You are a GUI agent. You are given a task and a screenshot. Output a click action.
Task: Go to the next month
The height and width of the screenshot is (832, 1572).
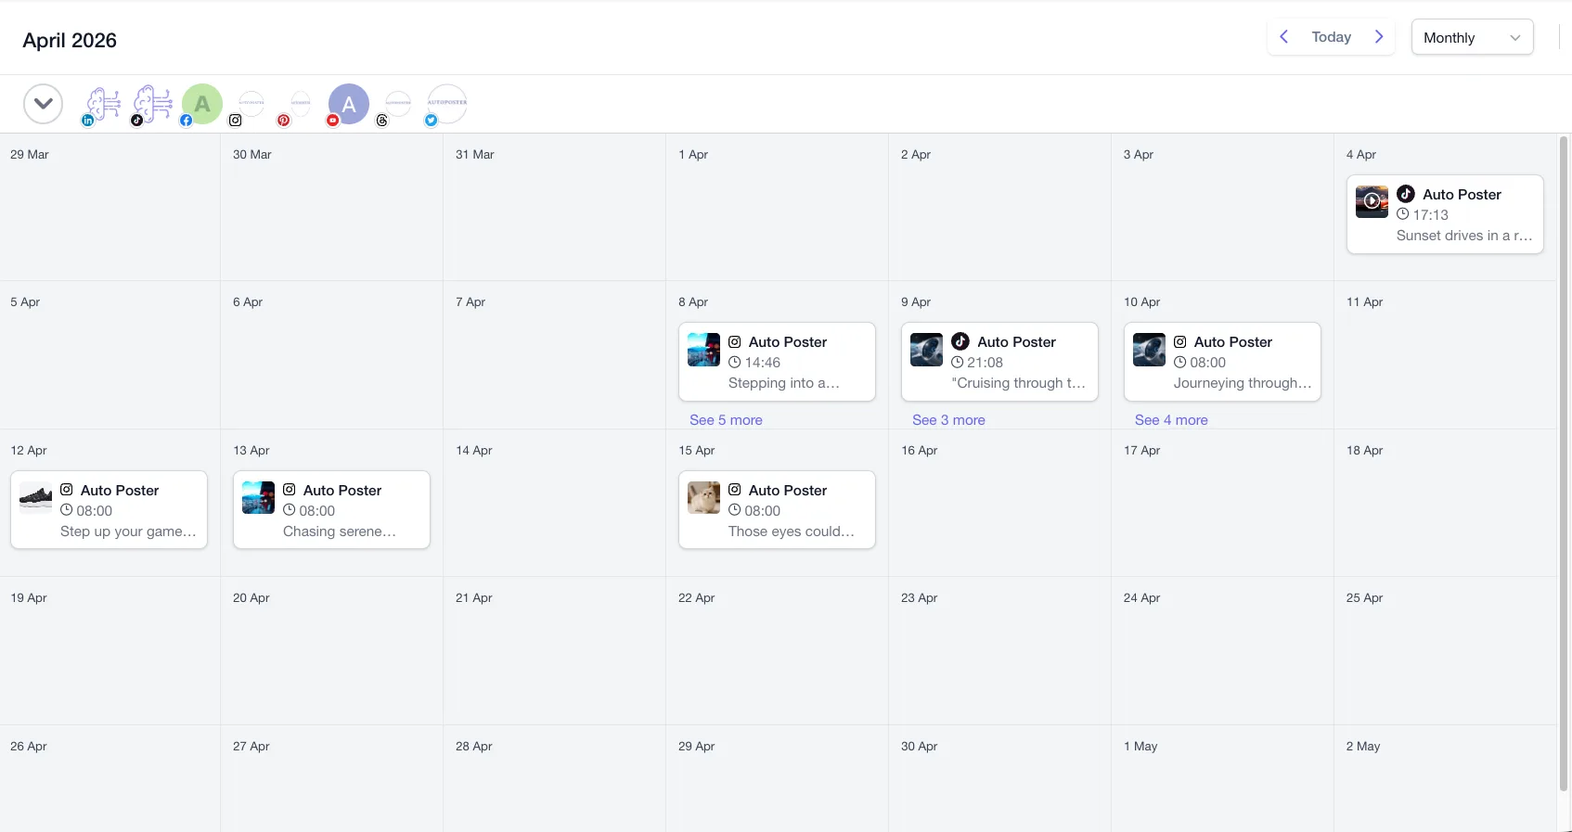pyautogui.click(x=1379, y=37)
